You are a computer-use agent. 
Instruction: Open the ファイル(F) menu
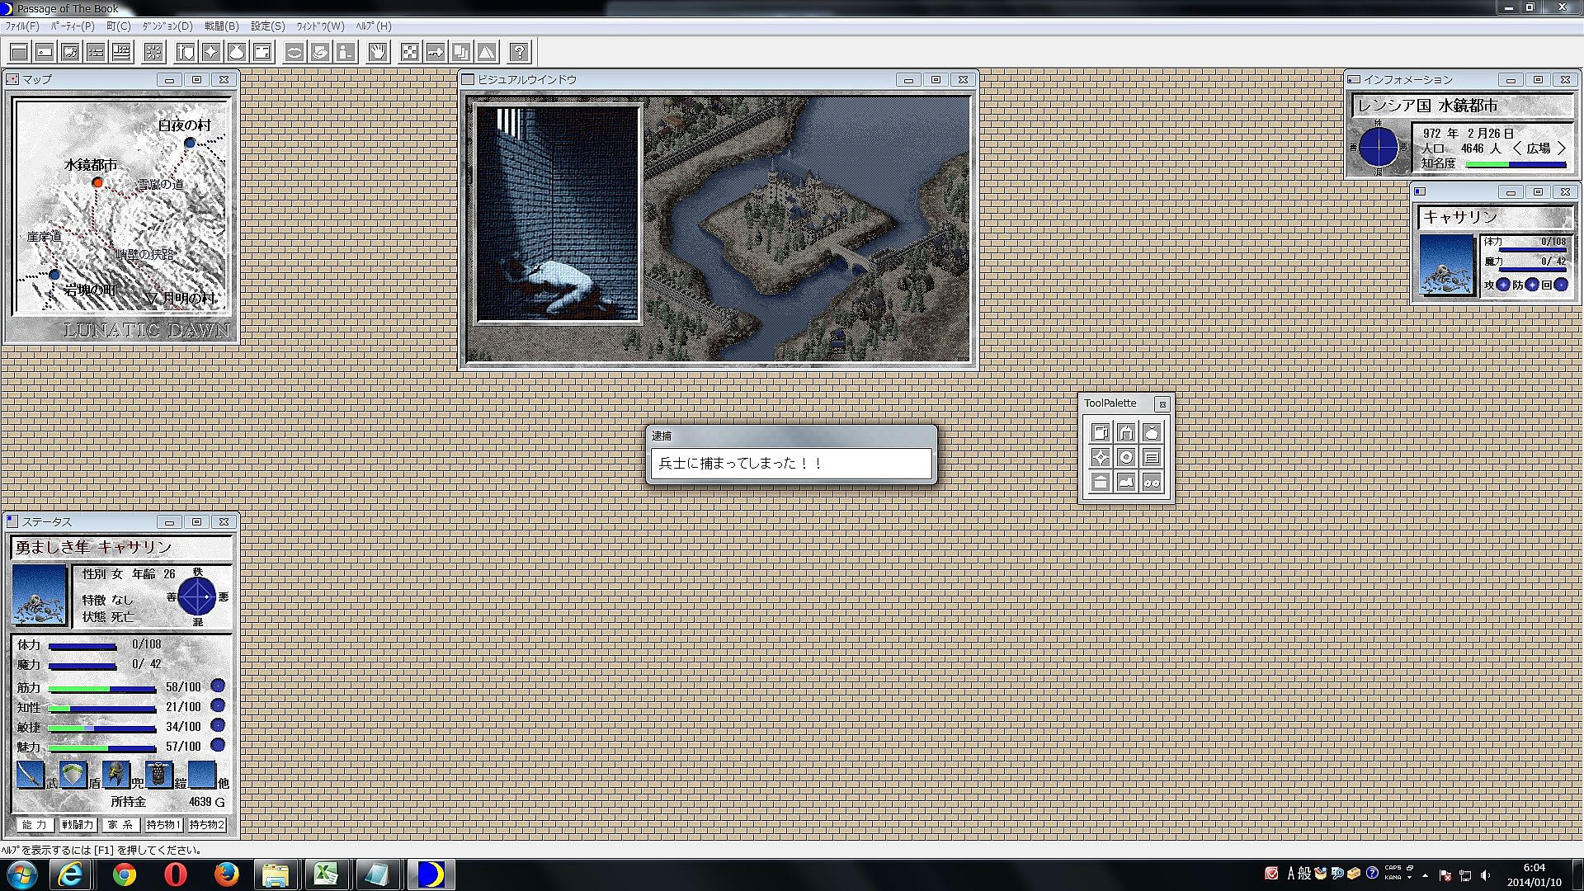22,26
